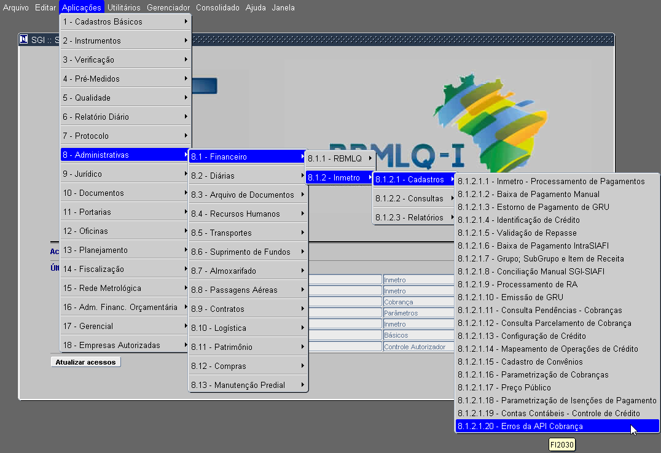Select 8.2 Diárias menu entry
Viewport: 661px width, 453px height.
point(248,176)
